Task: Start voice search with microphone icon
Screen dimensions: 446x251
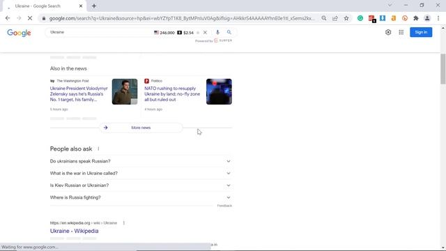Action: 217,33
